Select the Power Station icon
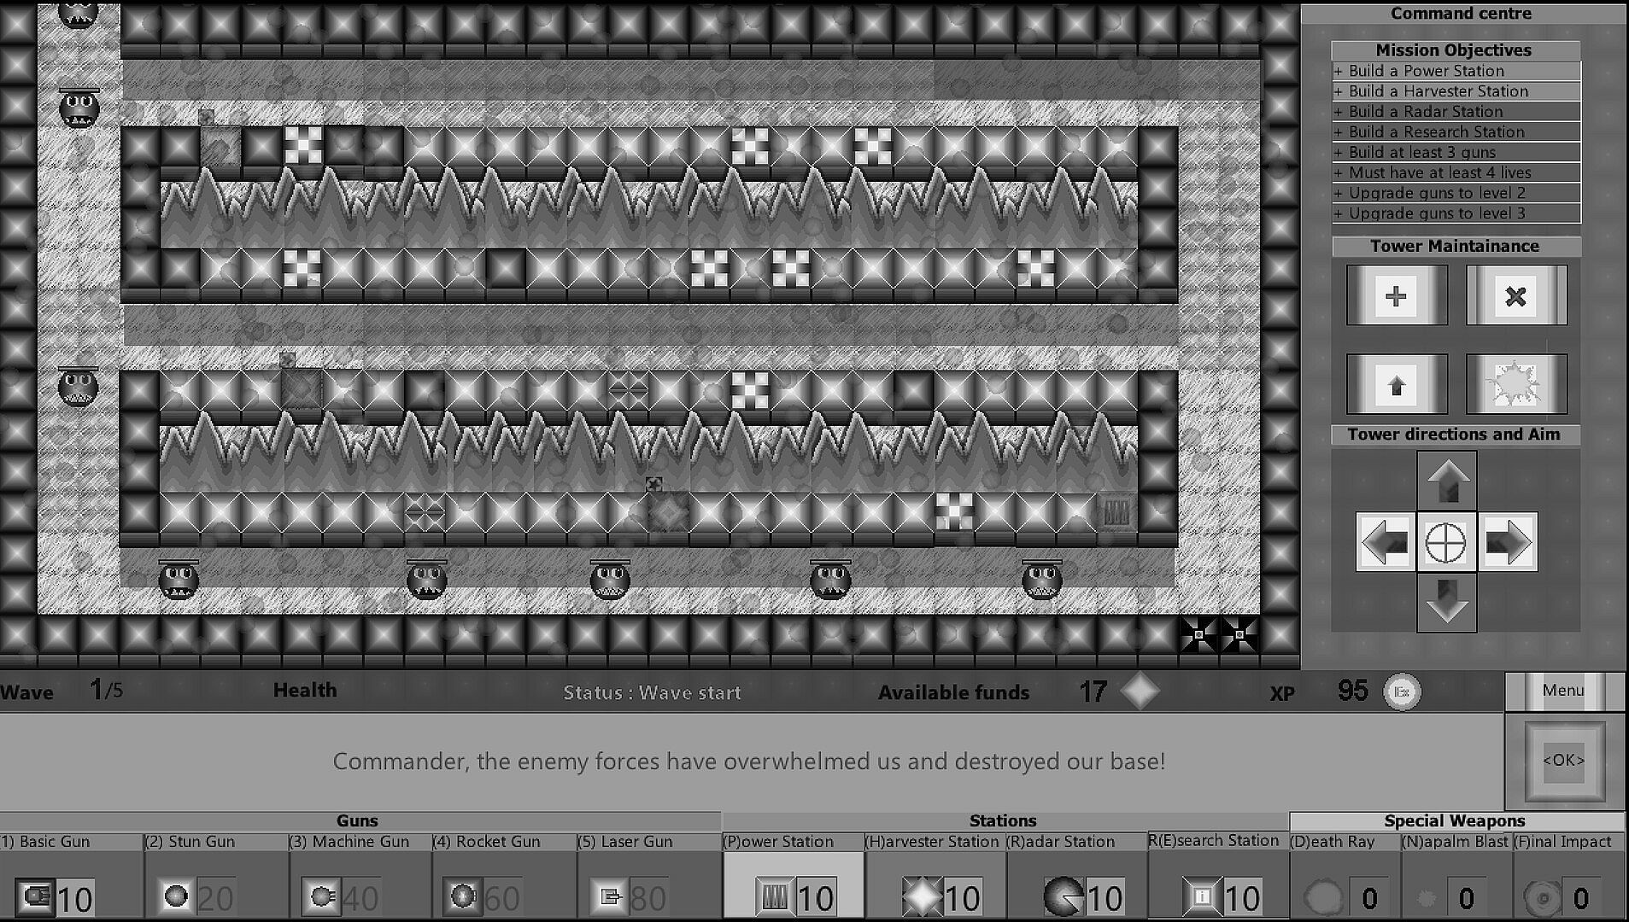The height and width of the screenshot is (922, 1629). coord(774,897)
